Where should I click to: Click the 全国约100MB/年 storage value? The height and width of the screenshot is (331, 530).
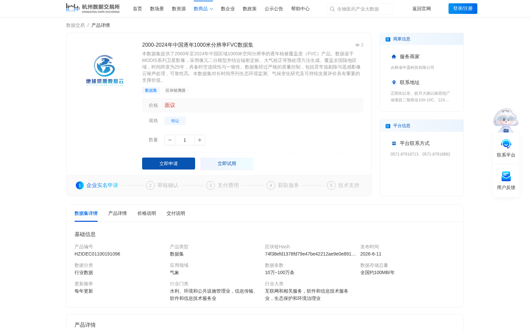click(x=378, y=272)
